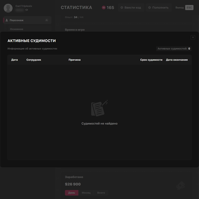This screenshot has width=199, height=199.
Task: Click the Ввести код button
Action: 131,8
